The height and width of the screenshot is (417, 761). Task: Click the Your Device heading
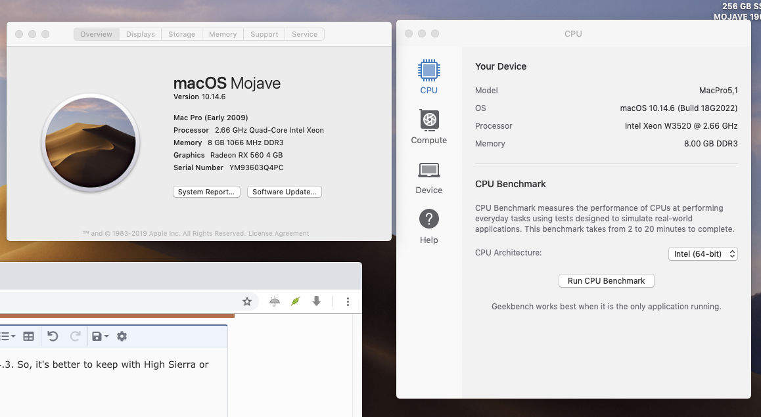tap(500, 66)
